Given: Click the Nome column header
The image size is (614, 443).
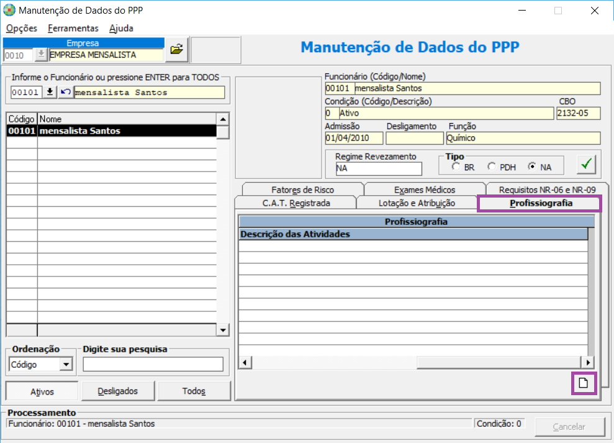Looking at the screenshot, I should point(127,119).
